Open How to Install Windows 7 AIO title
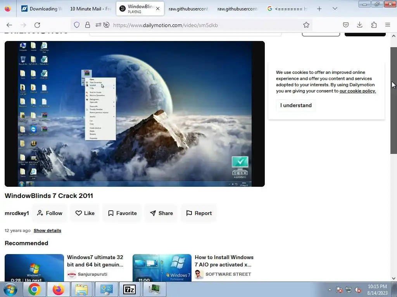The width and height of the screenshot is (397, 297). pos(224,261)
